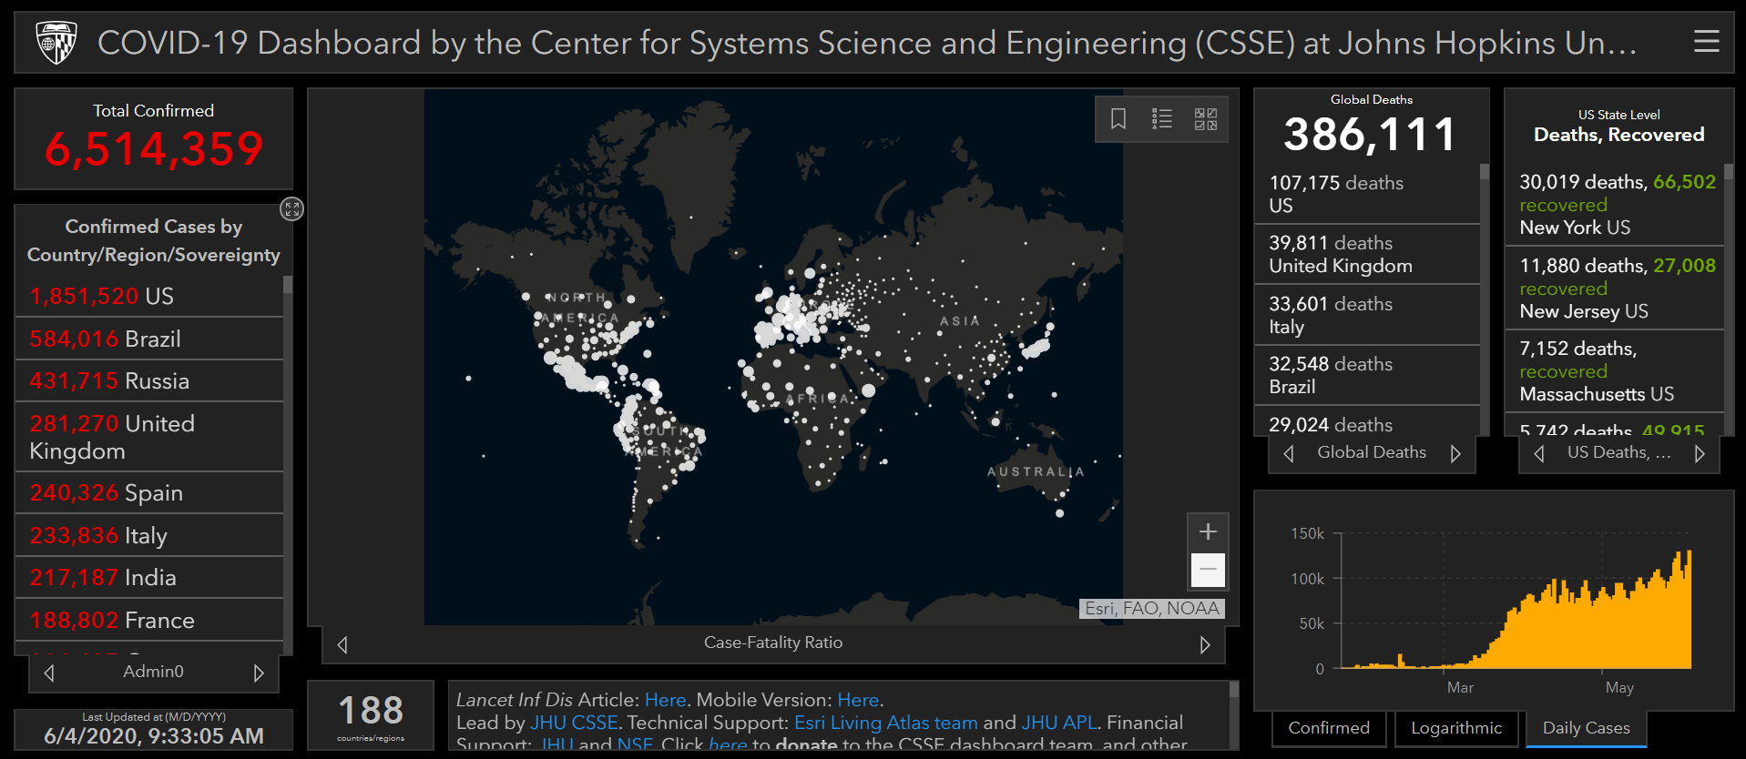This screenshot has width=1746, height=759.
Task: Go to next US Deaths list
Action: click(x=1700, y=453)
